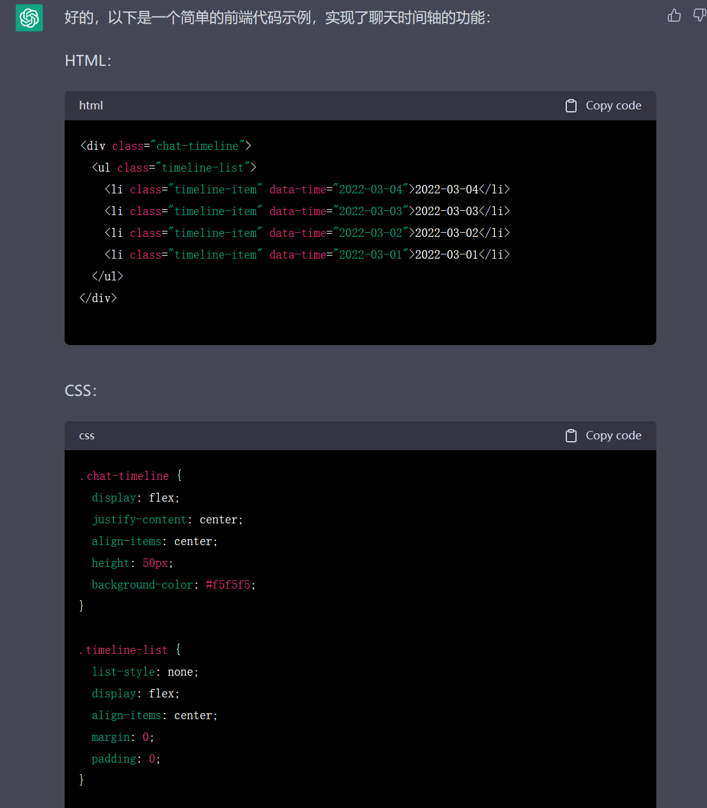Click the .chat-timeline selector in the CSS code
The image size is (707, 808).
[x=124, y=476]
